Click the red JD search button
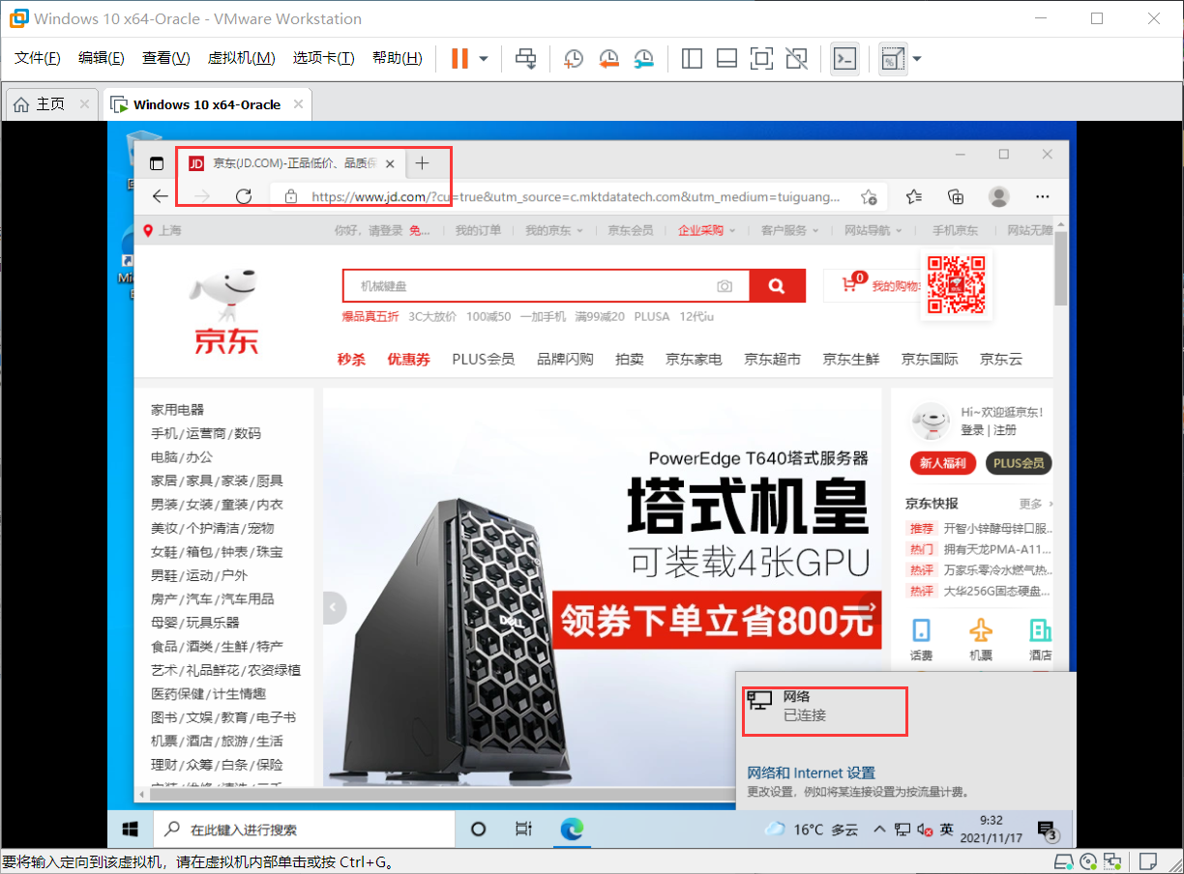 click(x=776, y=286)
